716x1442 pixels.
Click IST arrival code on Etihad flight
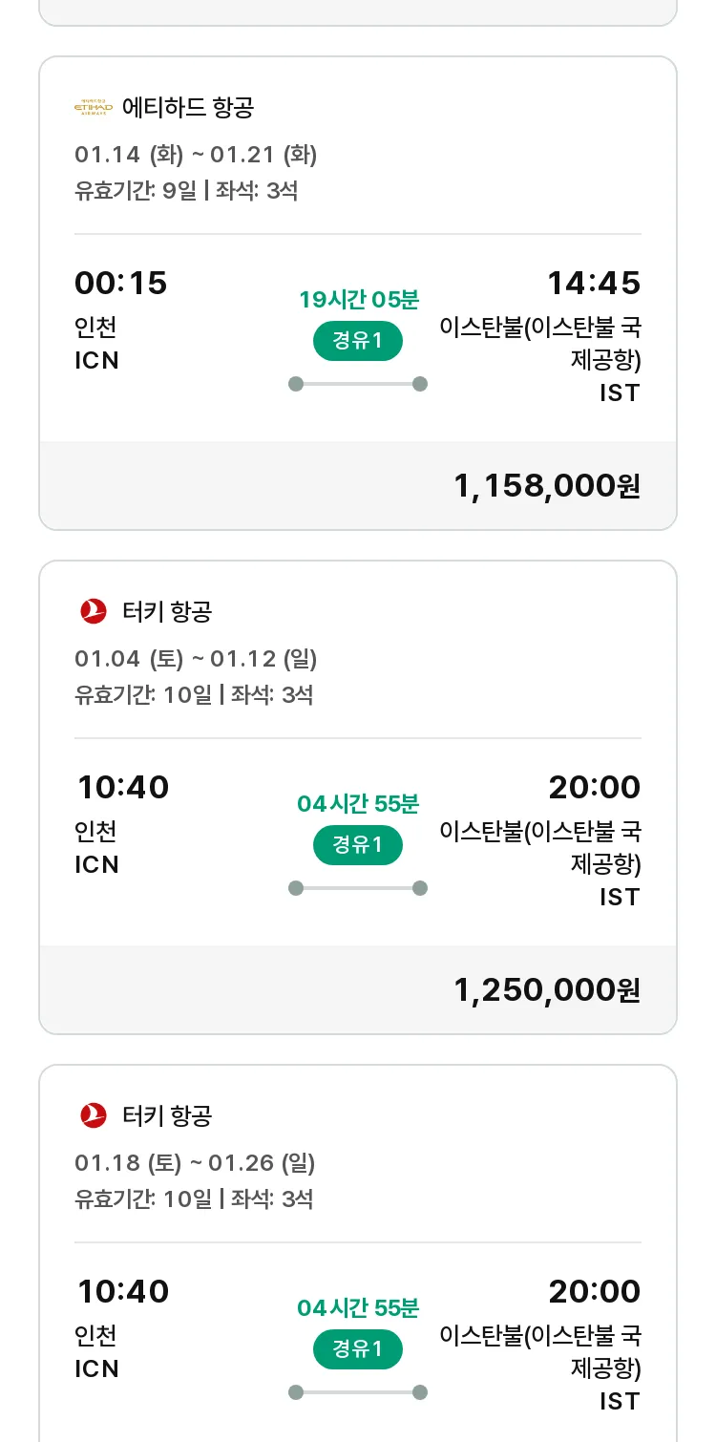(620, 392)
